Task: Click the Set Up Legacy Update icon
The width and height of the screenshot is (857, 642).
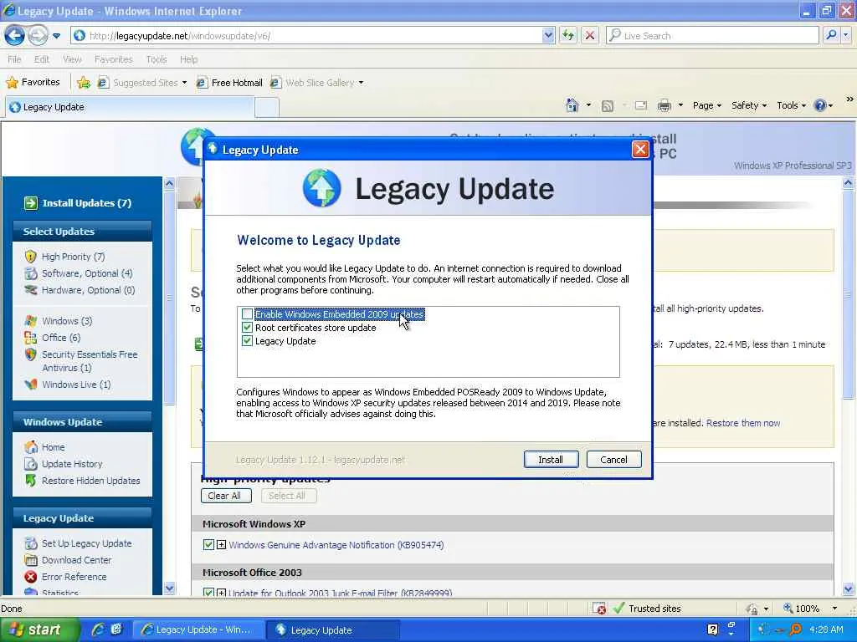Action: coord(31,543)
